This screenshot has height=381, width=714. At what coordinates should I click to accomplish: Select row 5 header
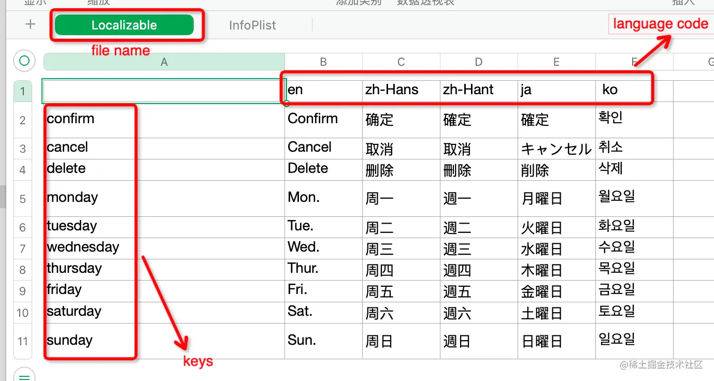click(x=23, y=199)
